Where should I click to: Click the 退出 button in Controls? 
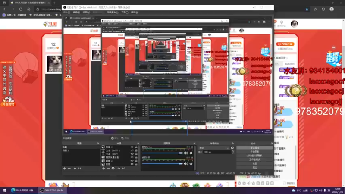(254, 167)
